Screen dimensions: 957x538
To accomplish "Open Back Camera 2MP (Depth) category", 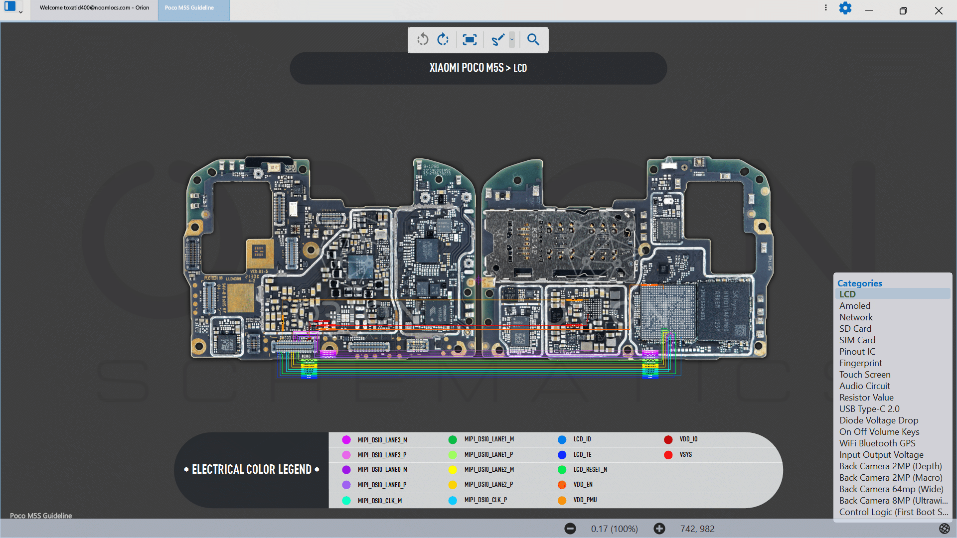I will pyautogui.click(x=893, y=466).
